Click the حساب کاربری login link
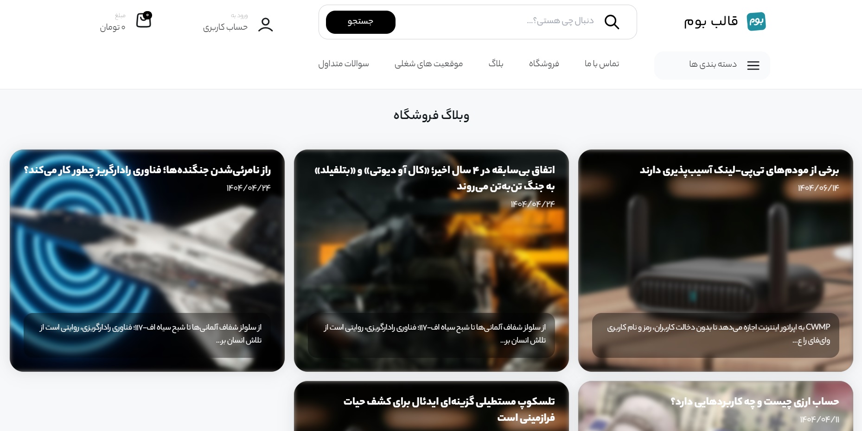The image size is (862, 431). (225, 27)
